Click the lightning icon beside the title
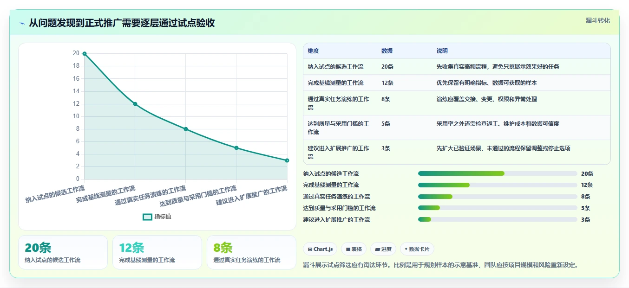This screenshot has width=629, height=288. point(22,23)
